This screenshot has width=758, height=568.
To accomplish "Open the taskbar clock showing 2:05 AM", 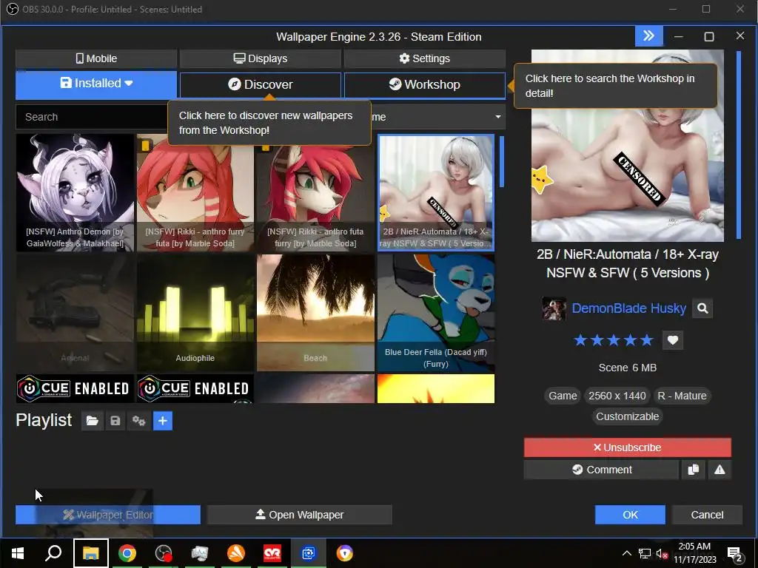I will [694, 553].
